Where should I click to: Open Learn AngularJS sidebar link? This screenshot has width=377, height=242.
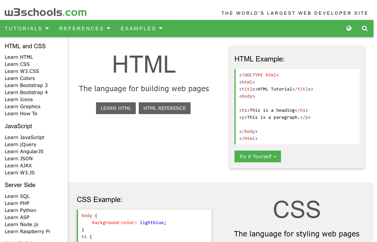coord(24,151)
